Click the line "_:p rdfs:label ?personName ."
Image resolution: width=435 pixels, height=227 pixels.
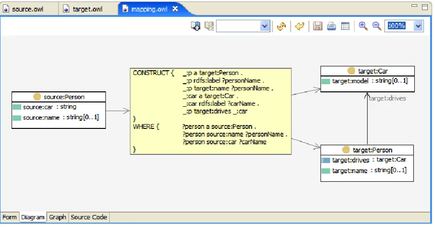coord(224,81)
